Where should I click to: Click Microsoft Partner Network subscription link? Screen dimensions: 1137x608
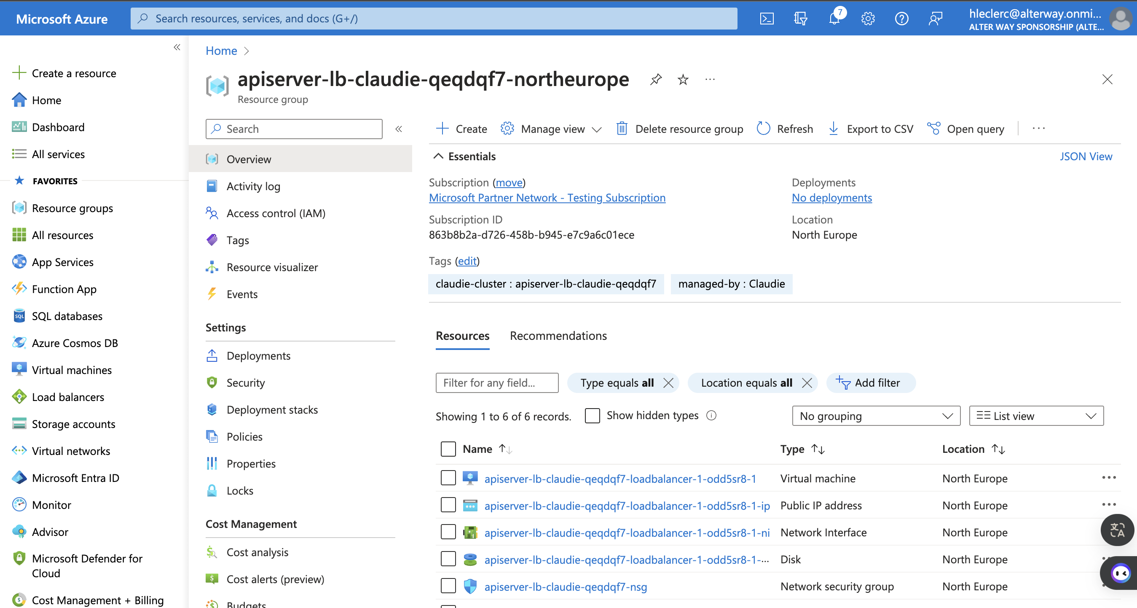547,198
